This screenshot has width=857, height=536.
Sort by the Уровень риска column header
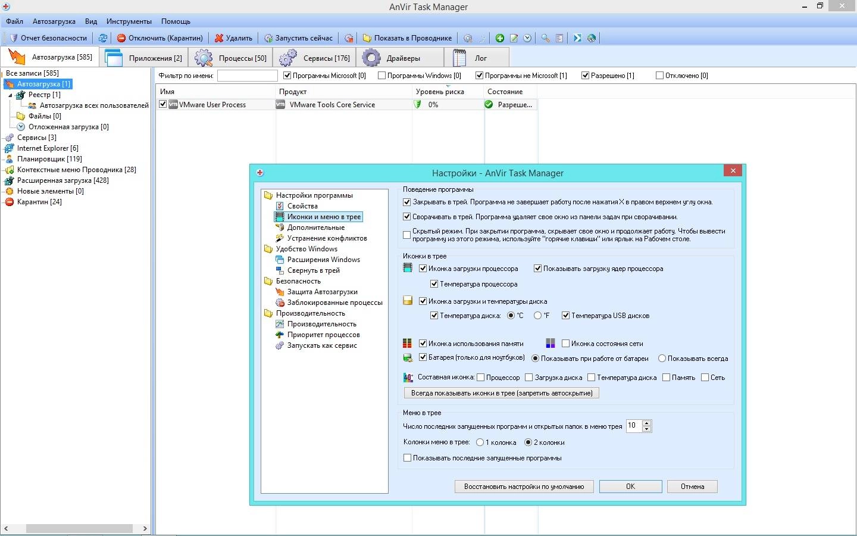pyautogui.click(x=448, y=92)
